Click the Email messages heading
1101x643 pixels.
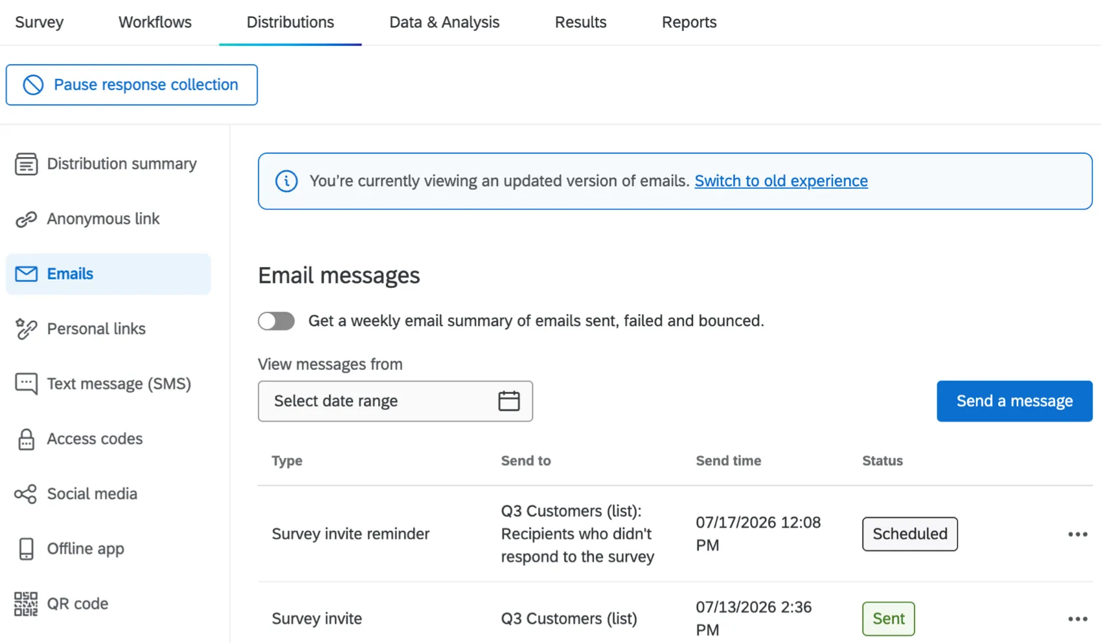tap(339, 276)
